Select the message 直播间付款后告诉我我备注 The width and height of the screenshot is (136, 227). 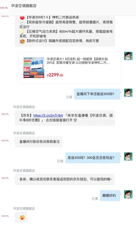tap(39, 141)
